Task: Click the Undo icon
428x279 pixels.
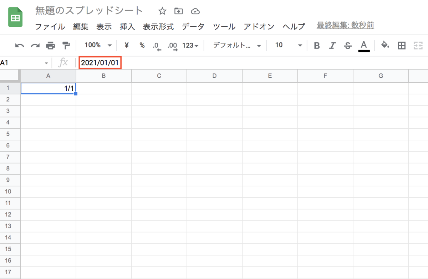Action: [19, 45]
